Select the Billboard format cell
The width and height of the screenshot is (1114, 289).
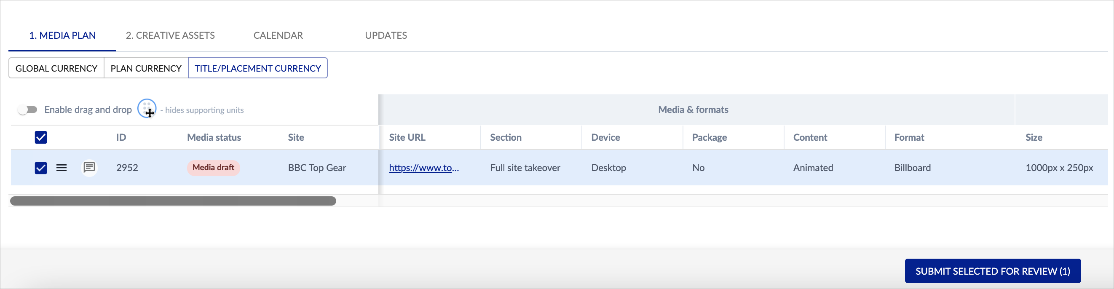point(913,167)
